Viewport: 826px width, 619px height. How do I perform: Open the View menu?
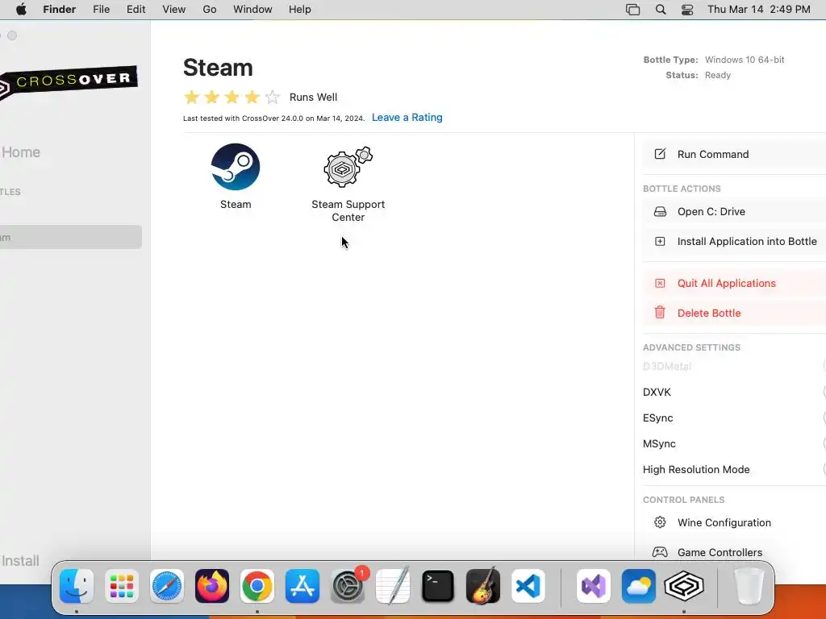pos(174,10)
